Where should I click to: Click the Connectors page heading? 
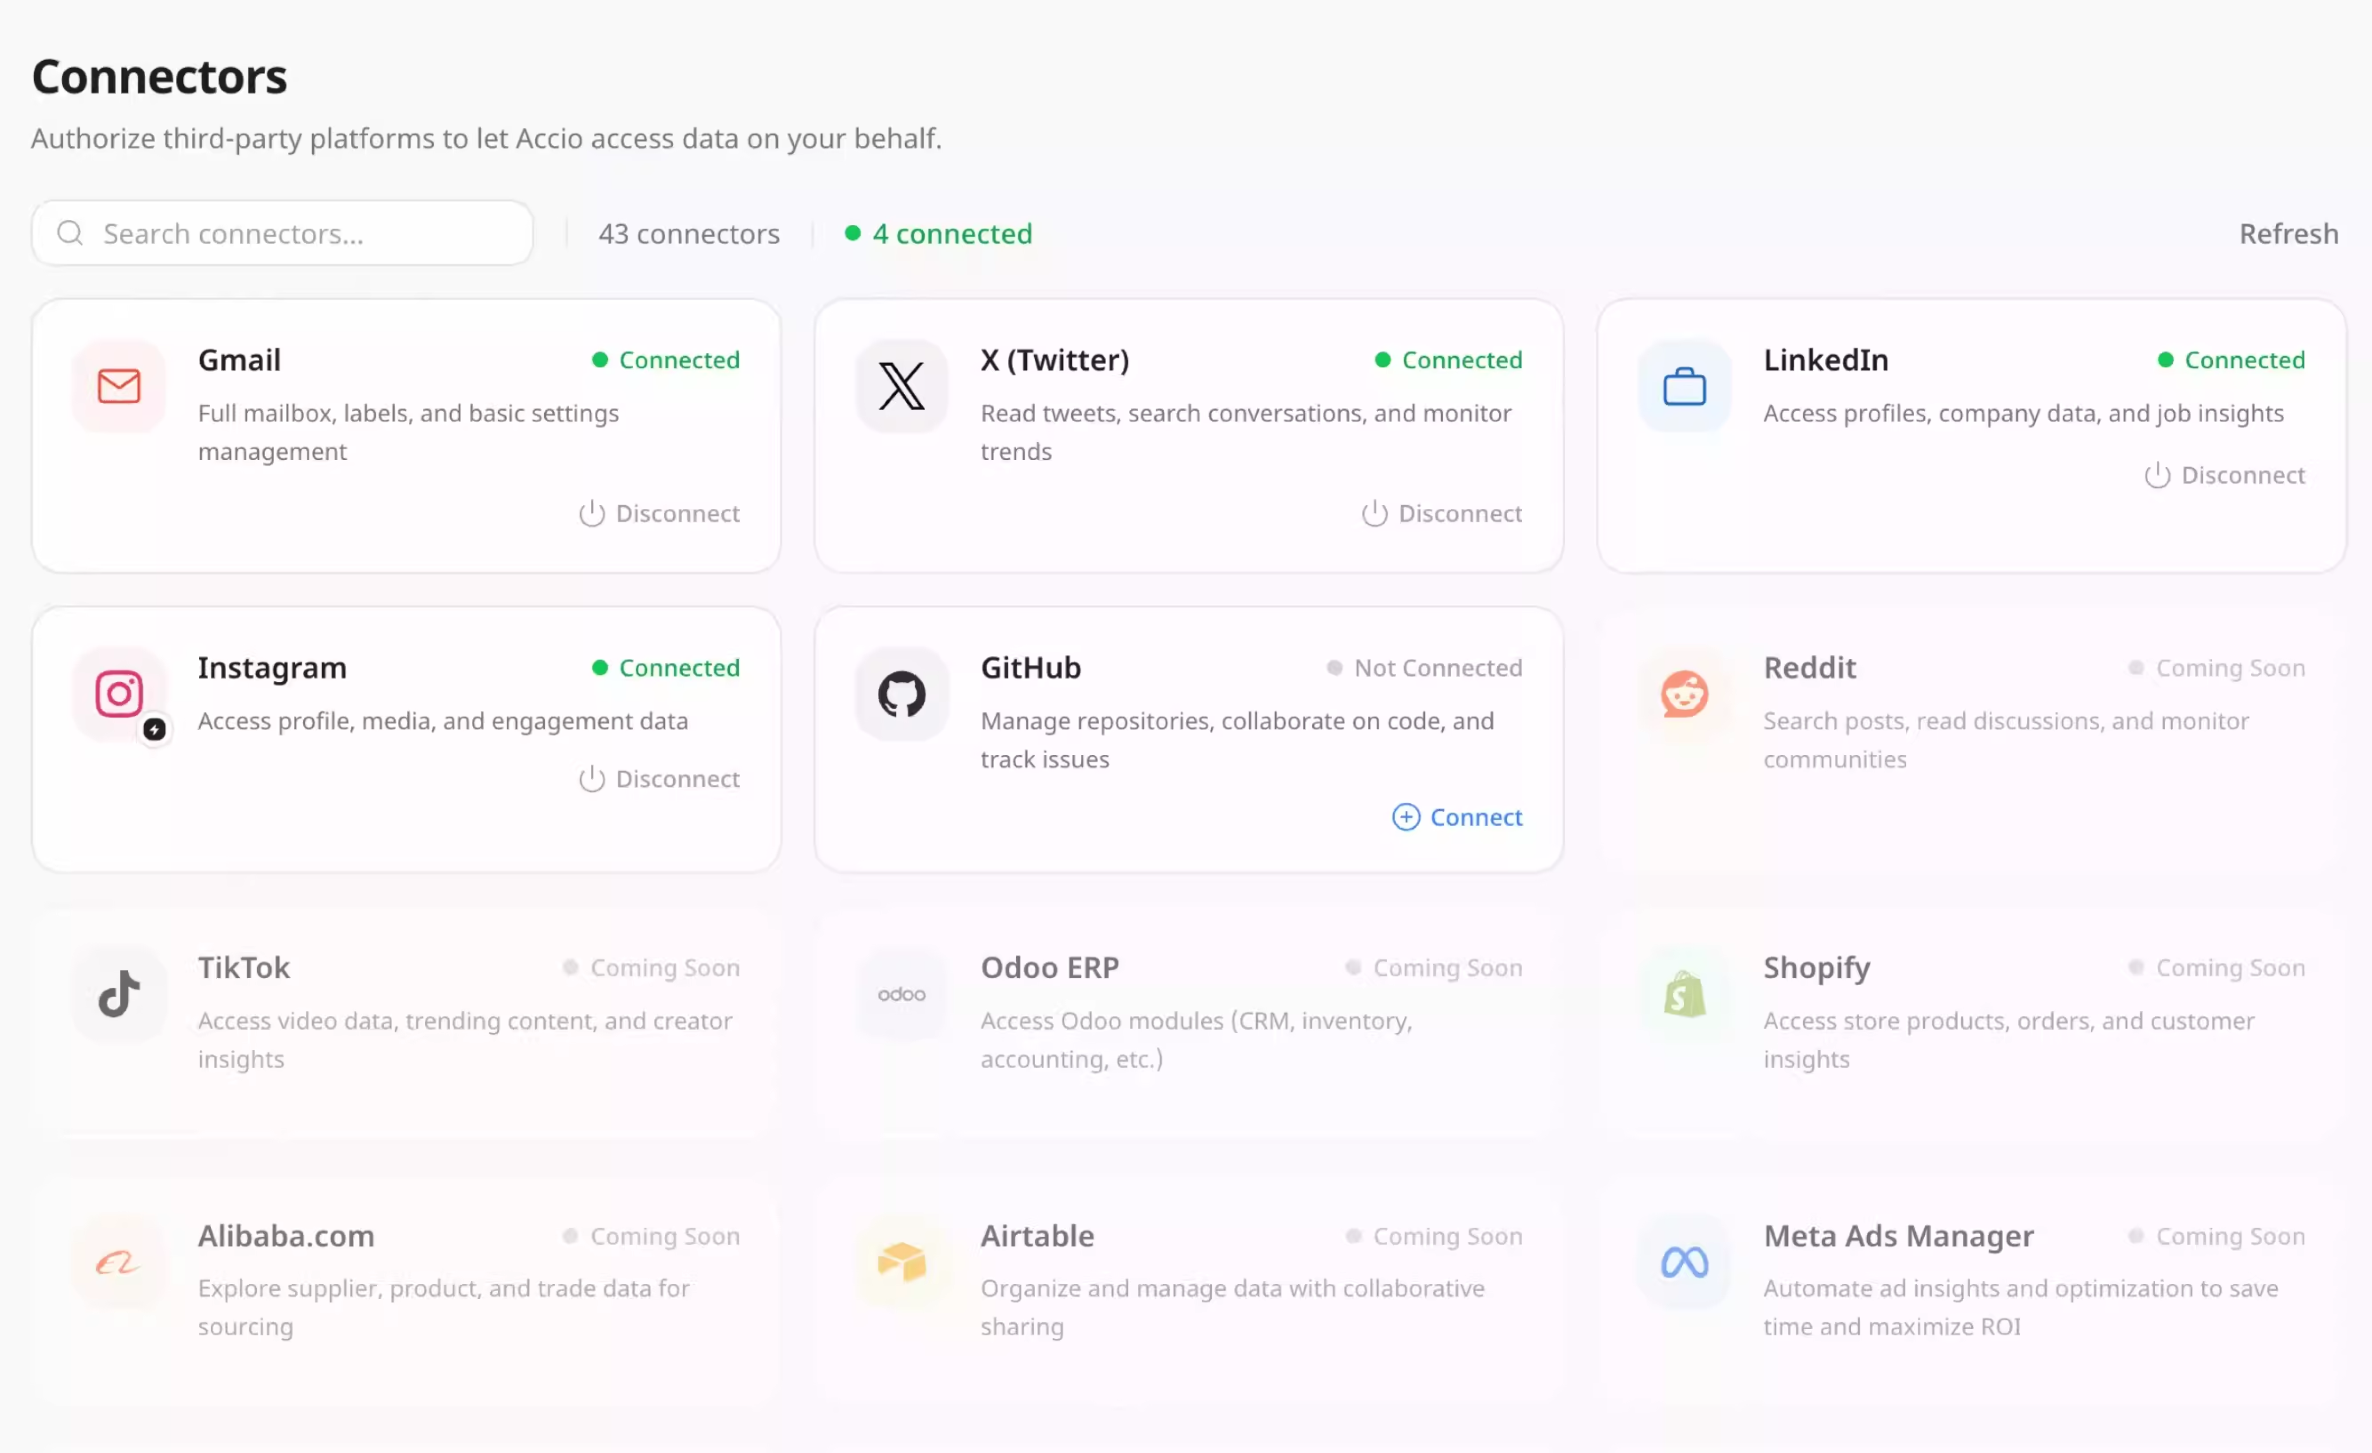pyautogui.click(x=160, y=77)
